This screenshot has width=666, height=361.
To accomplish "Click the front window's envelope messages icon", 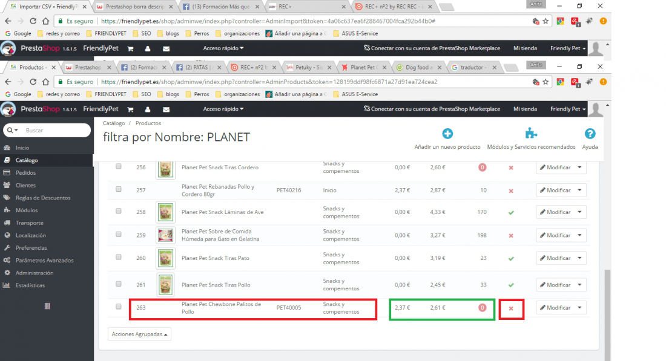I will pyautogui.click(x=166, y=109).
